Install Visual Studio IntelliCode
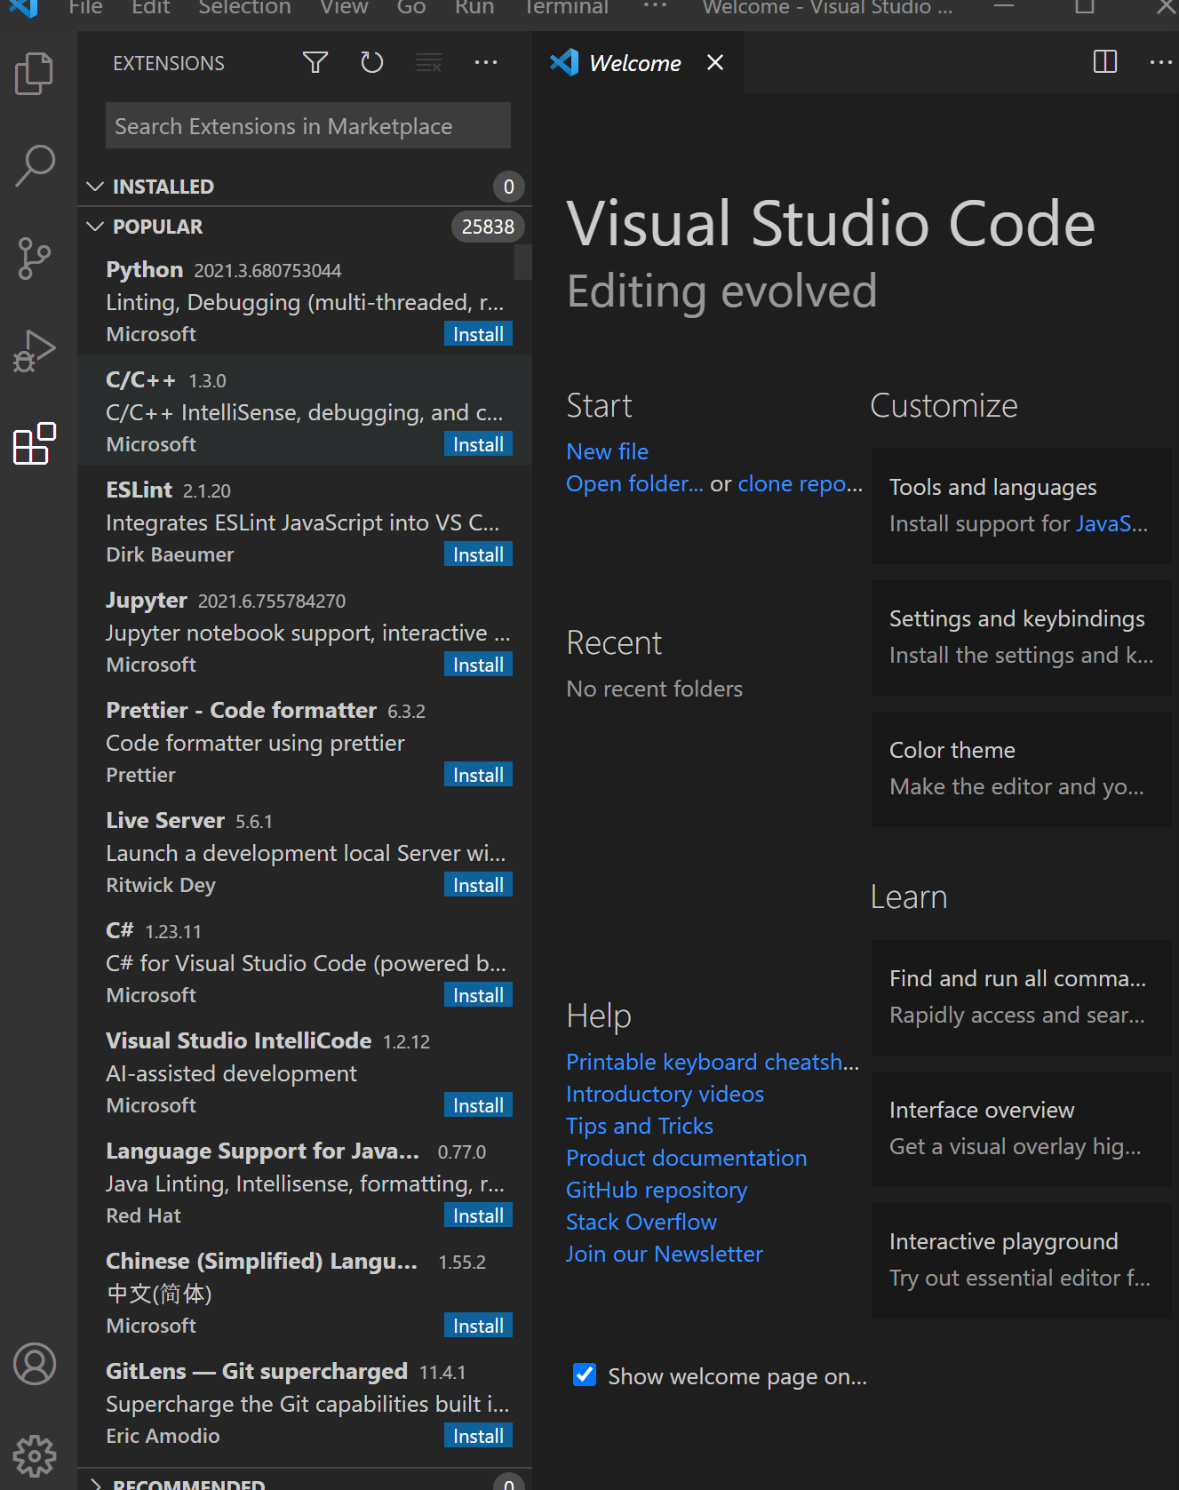1179x1490 pixels. point(478,1105)
